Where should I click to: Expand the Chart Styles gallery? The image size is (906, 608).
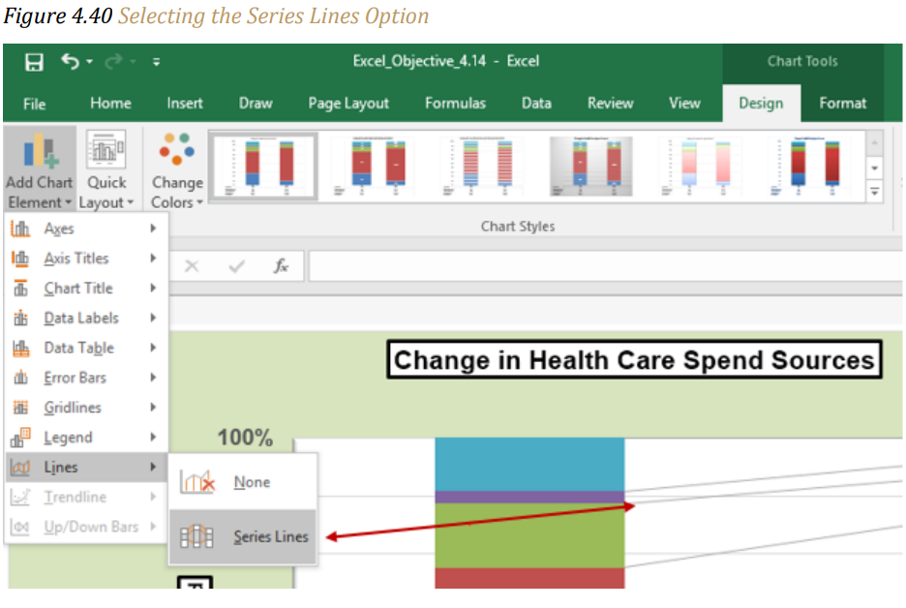point(875,192)
